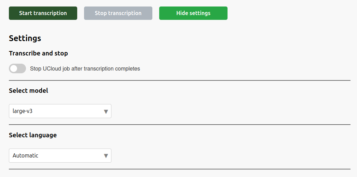Hide the settings panel
This screenshot has width=357, height=177.
point(193,13)
